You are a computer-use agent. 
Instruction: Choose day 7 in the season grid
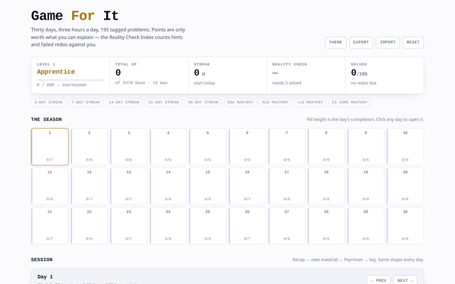point(287,147)
